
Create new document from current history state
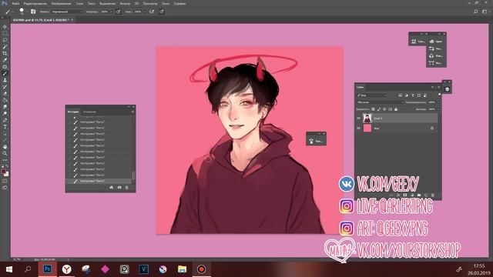(111, 187)
